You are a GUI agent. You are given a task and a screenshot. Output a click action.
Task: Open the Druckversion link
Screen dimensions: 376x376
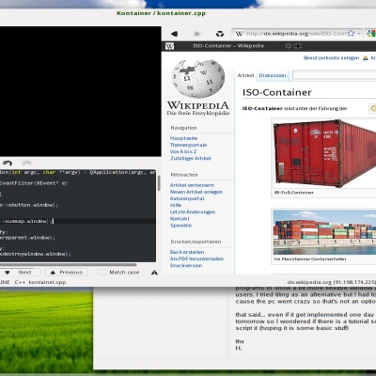click(186, 266)
